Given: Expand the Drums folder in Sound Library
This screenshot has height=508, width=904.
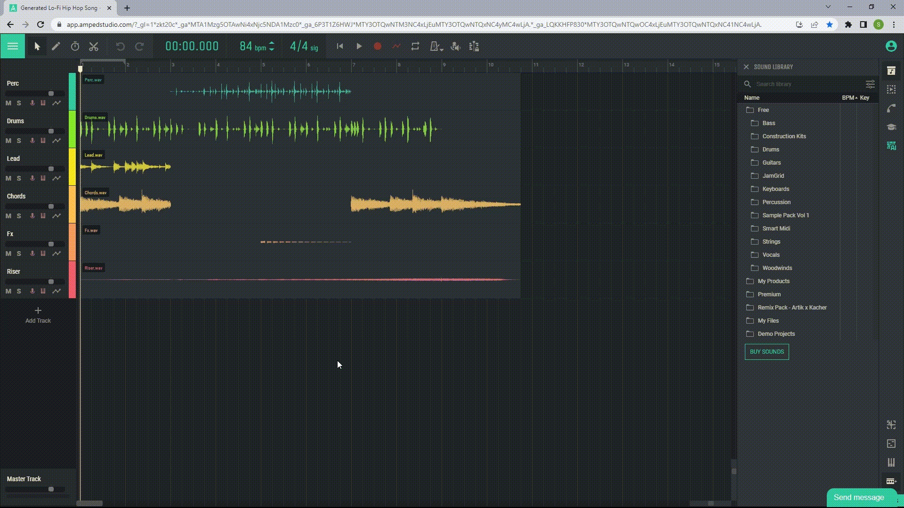Looking at the screenshot, I should (770, 149).
